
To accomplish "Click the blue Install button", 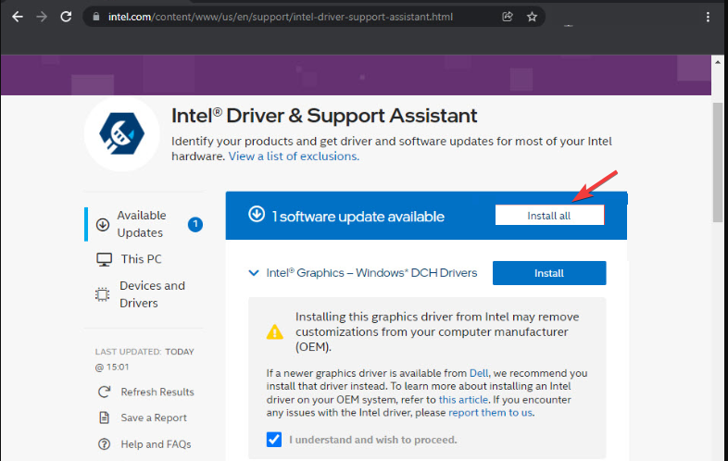I will pyautogui.click(x=549, y=273).
